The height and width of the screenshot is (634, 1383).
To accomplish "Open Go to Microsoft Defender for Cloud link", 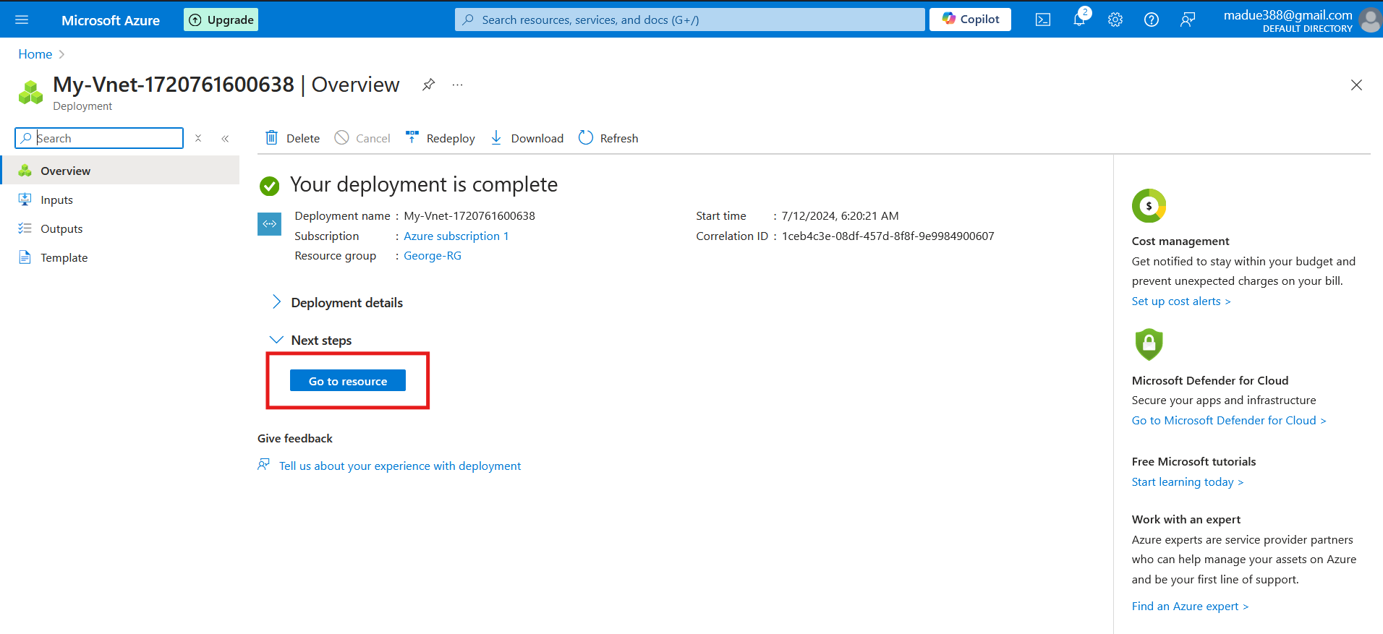I will pyautogui.click(x=1229, y=420).
